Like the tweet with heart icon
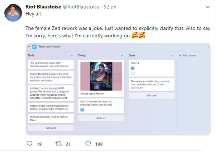Screen dimensions: 215x152 tap(88, 144)
